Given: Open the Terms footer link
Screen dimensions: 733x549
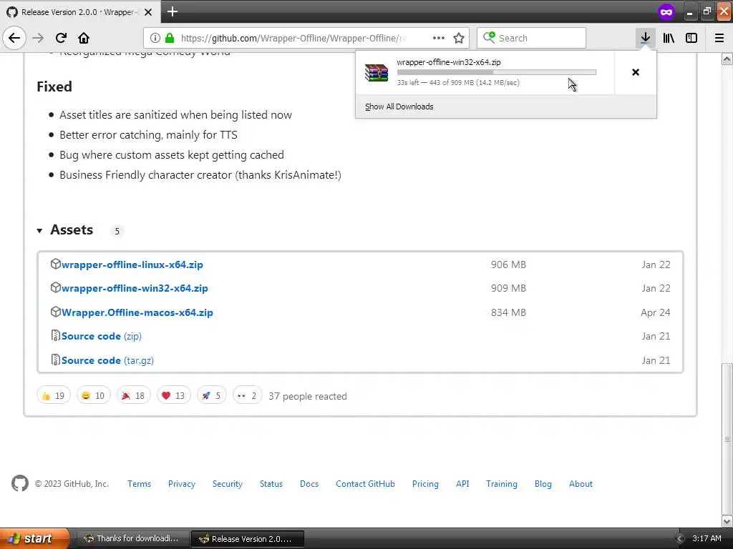Looking at the screenshot, I should tap(140, 484).
